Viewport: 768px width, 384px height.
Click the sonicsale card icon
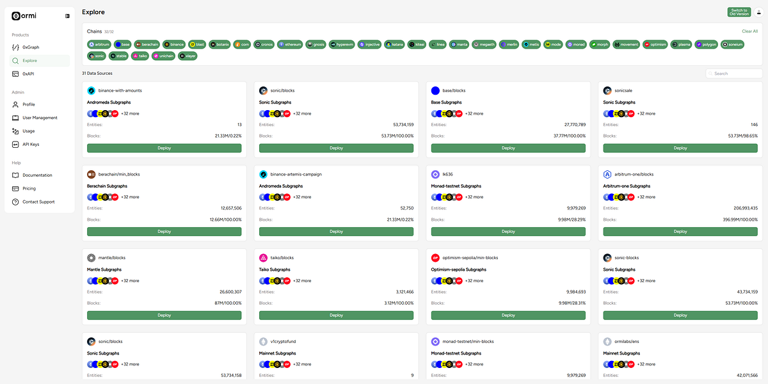coord(607,91)
